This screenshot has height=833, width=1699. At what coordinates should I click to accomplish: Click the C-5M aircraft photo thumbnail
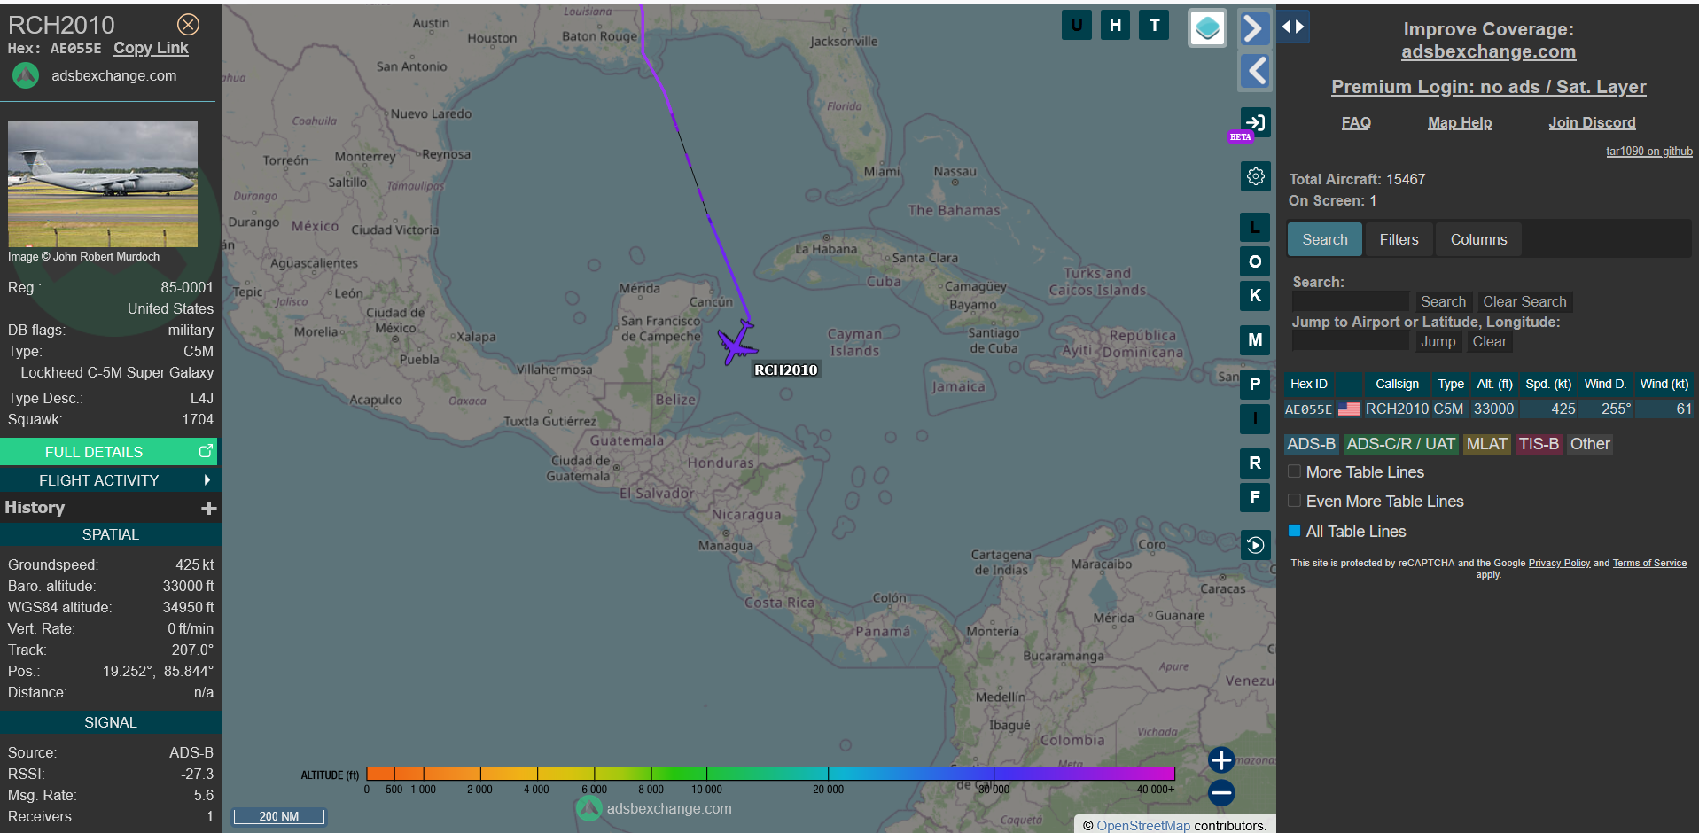tap(103, 184)
